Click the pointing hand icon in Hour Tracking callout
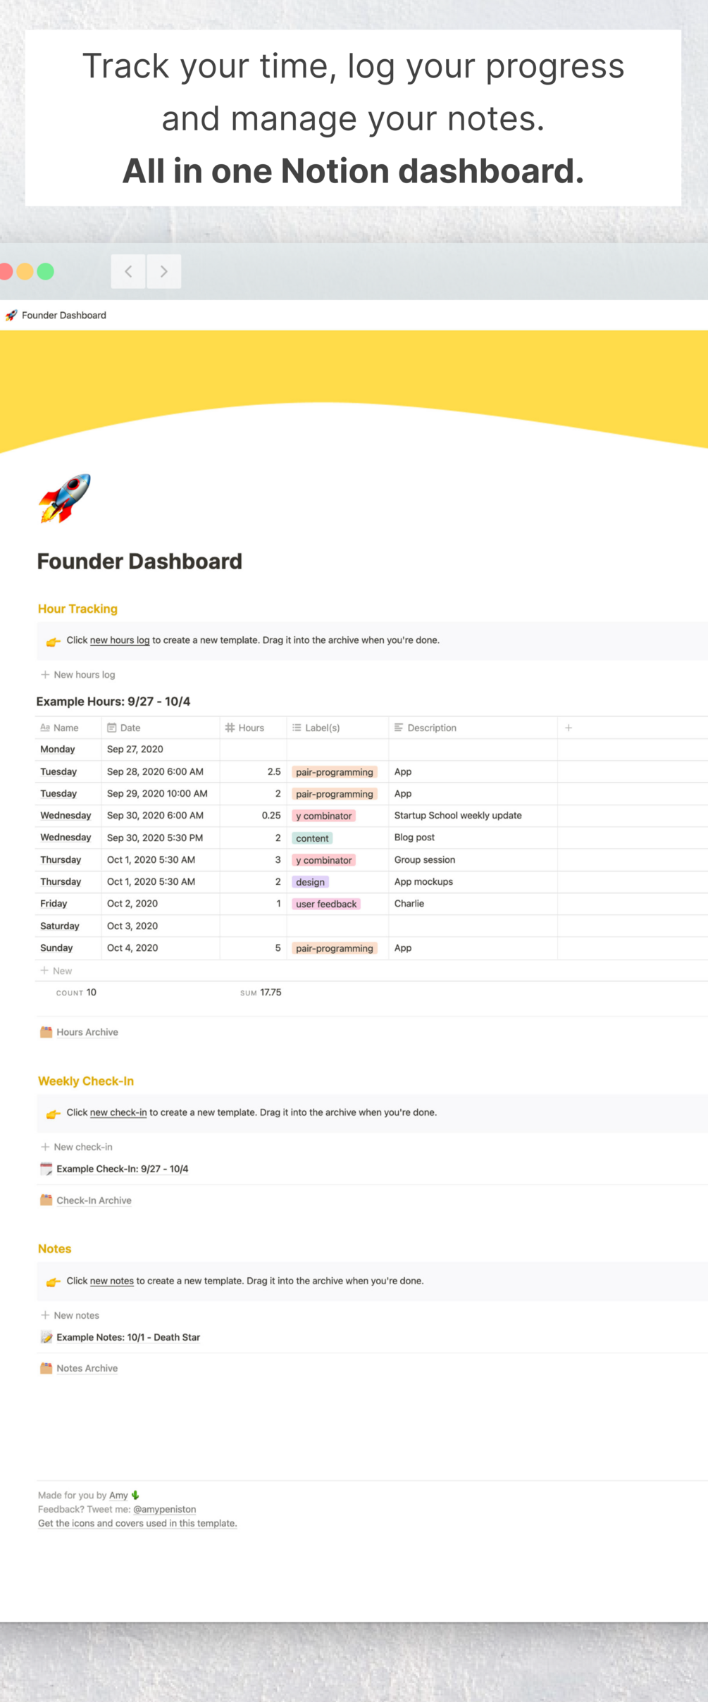Viewport: 708px width, 1702px height. [x=53, y=641]
